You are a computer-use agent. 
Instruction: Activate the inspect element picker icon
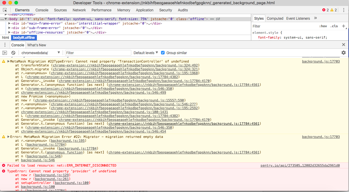pos(5,10)
